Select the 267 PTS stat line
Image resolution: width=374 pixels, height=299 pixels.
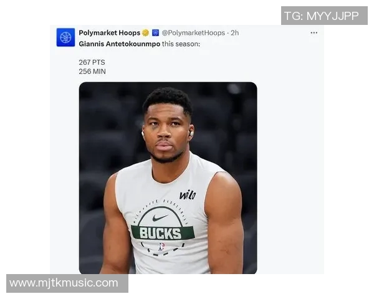click(92, 62)
